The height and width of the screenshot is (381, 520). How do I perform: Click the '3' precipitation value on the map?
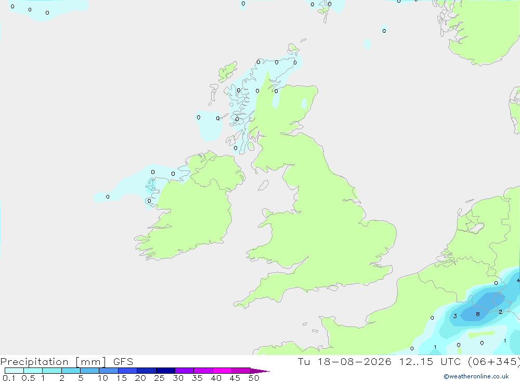click(x=455, y=316)
